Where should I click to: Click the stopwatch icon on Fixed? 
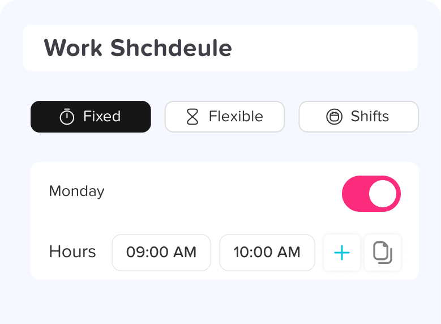67,117
